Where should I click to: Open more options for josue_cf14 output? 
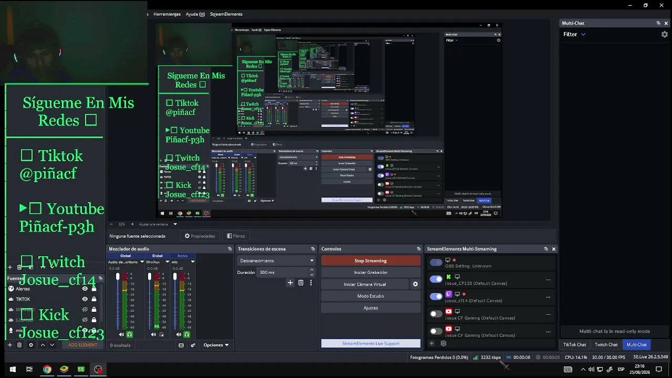[x=548, y=297]
